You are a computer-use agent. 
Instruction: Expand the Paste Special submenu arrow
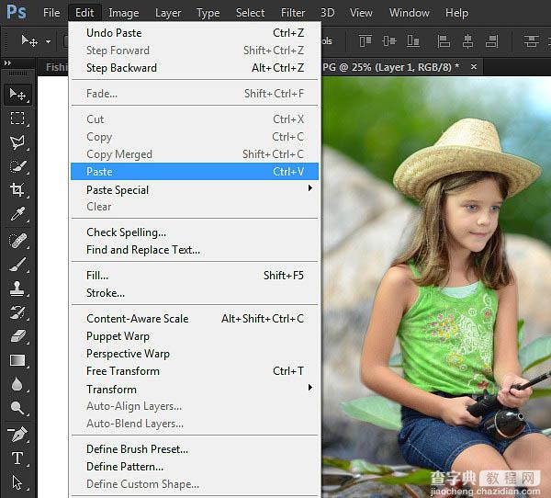(x=310, y=188)
